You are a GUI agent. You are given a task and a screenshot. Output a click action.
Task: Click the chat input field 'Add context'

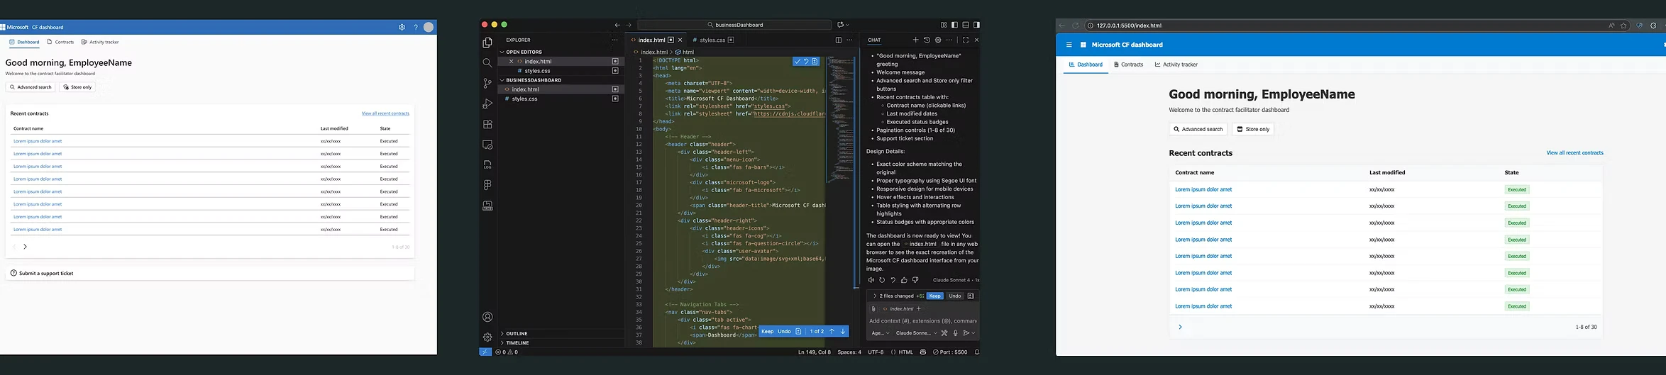click(923, 320)
